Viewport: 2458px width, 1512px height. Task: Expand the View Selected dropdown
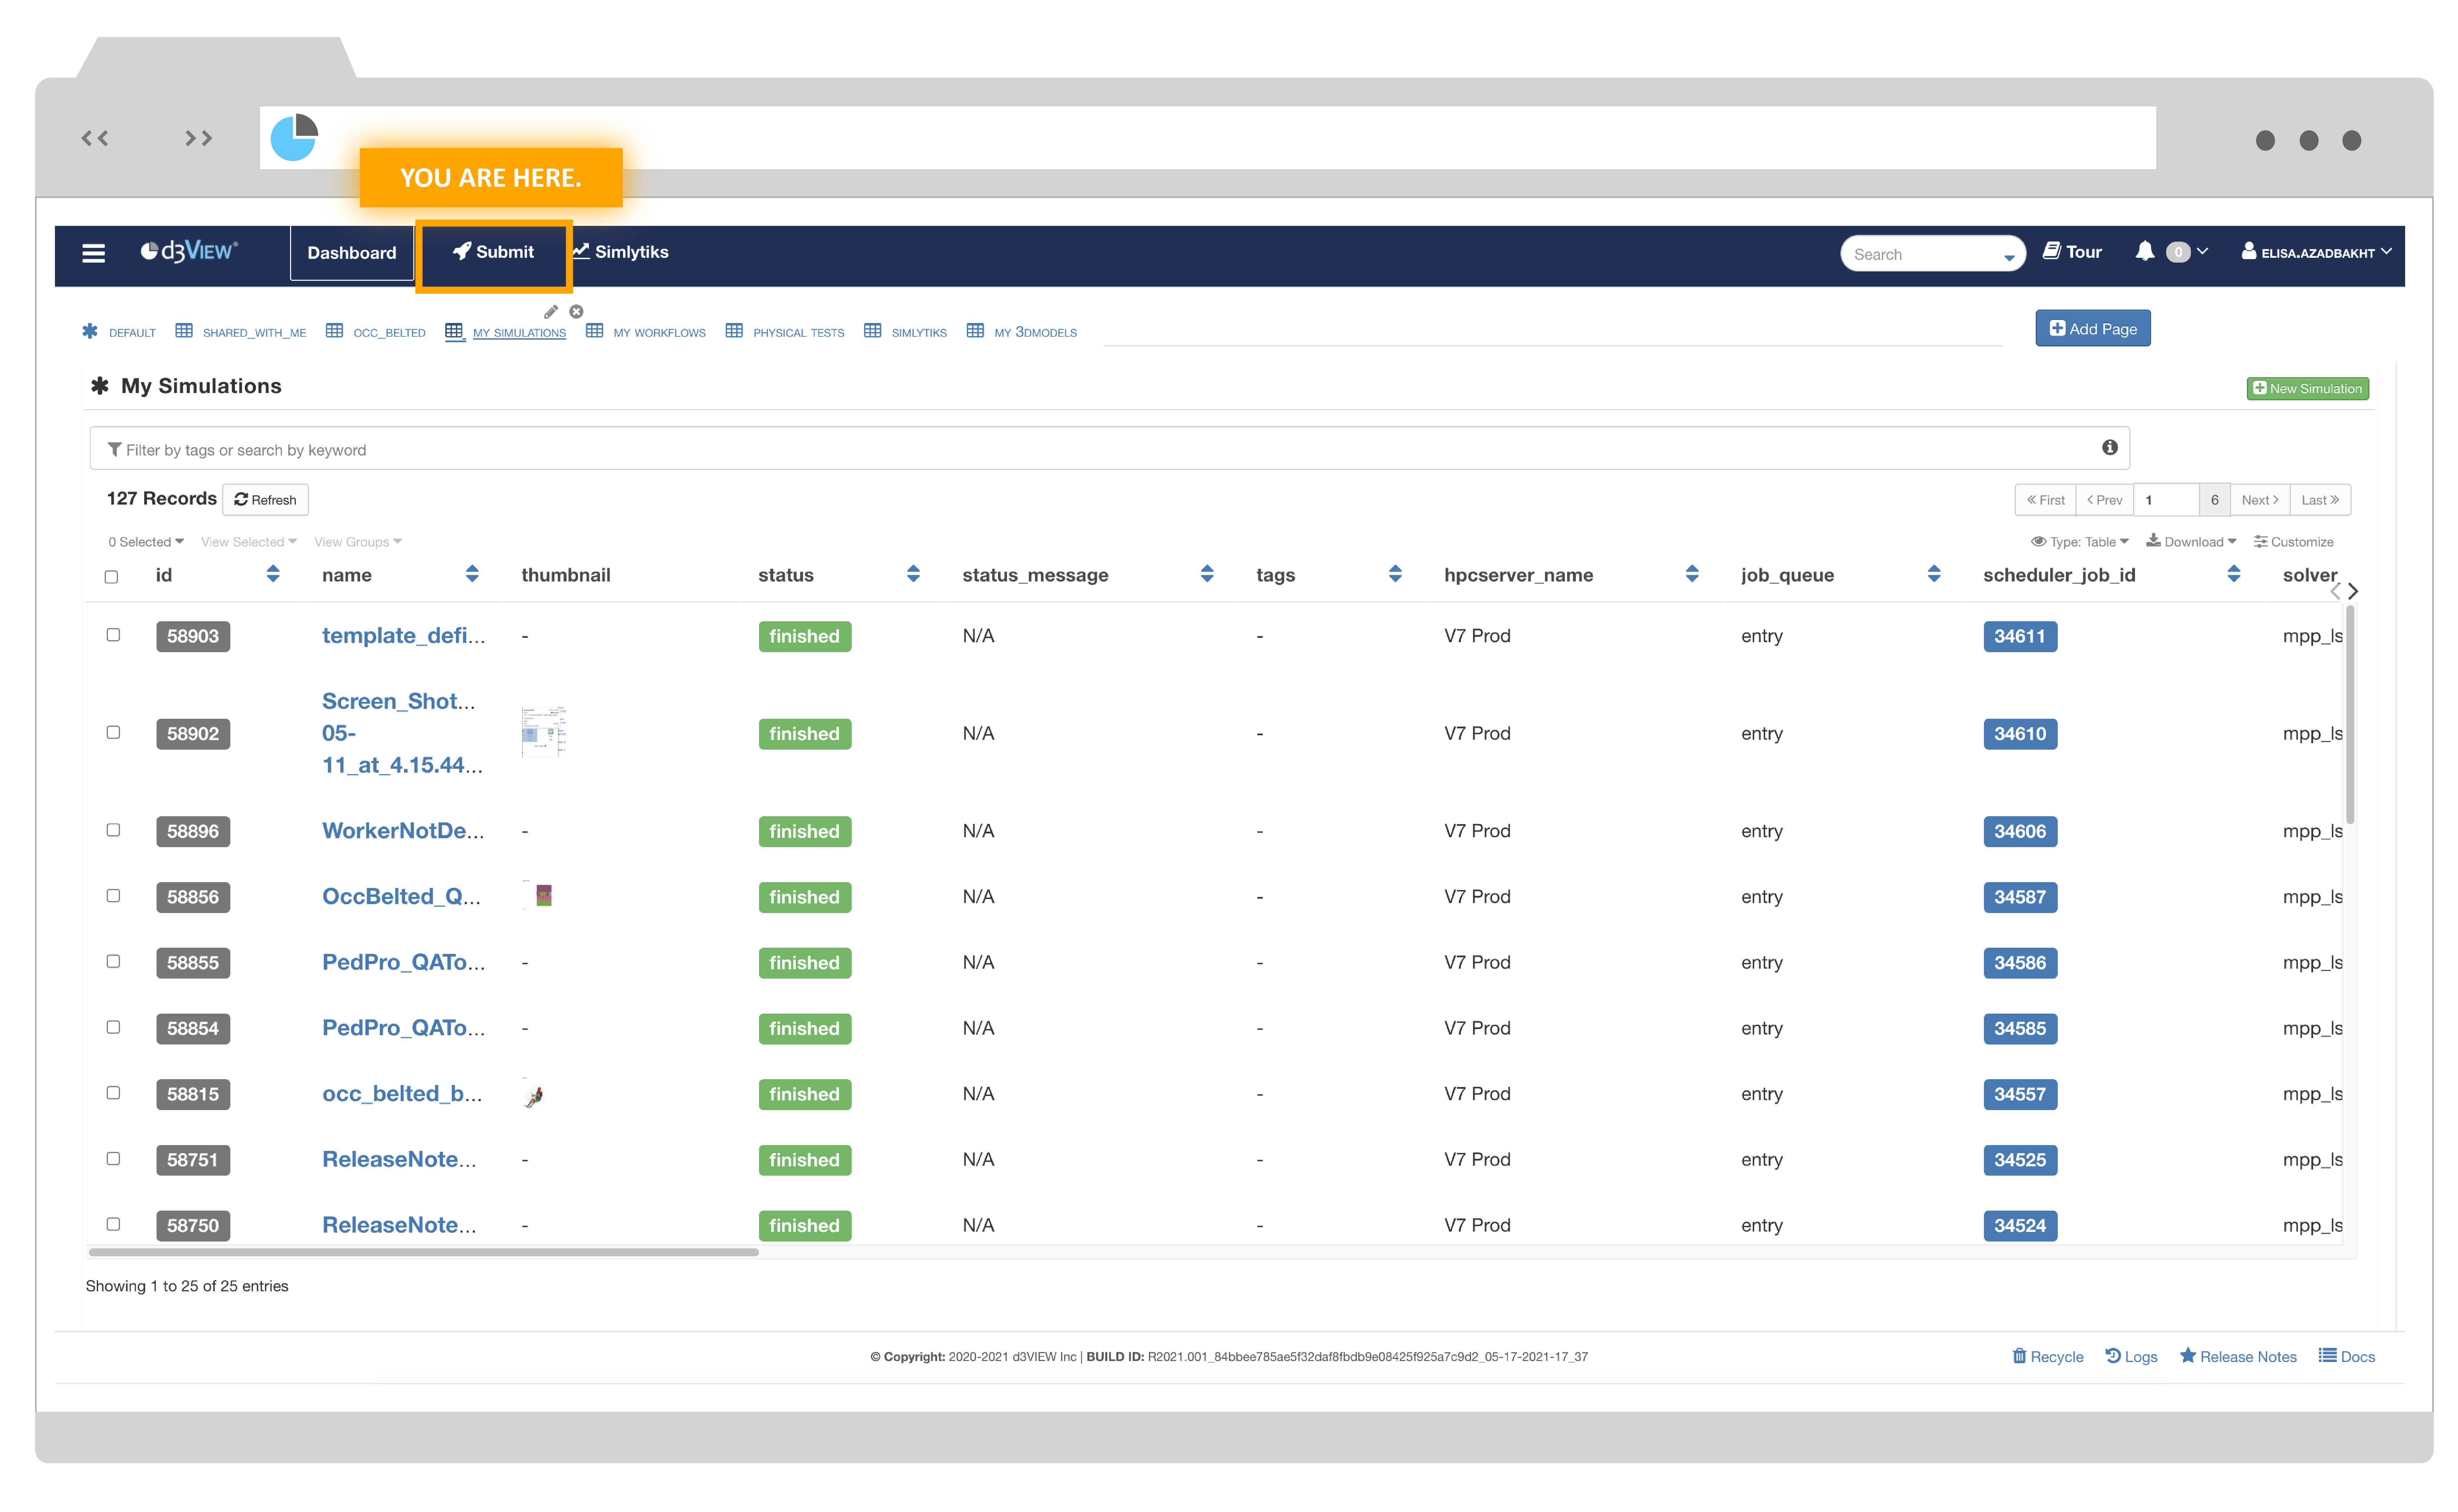pos(249,542)
